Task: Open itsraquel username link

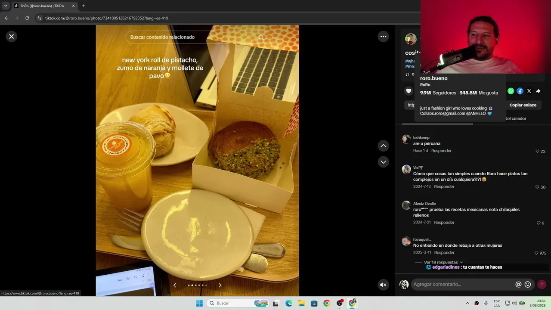Action: tap(422, 239)
